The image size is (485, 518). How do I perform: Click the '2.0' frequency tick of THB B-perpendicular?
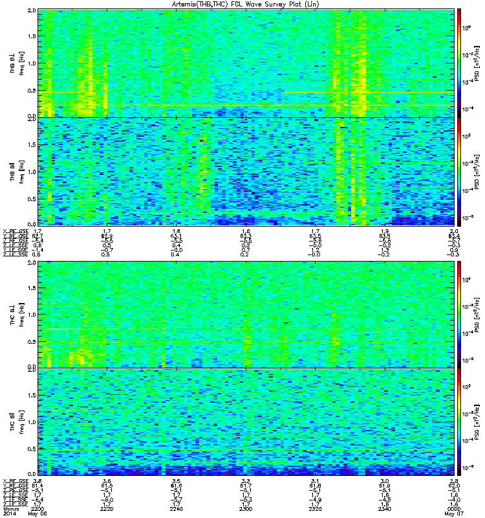pyautogui.click(x=32, y=10)
